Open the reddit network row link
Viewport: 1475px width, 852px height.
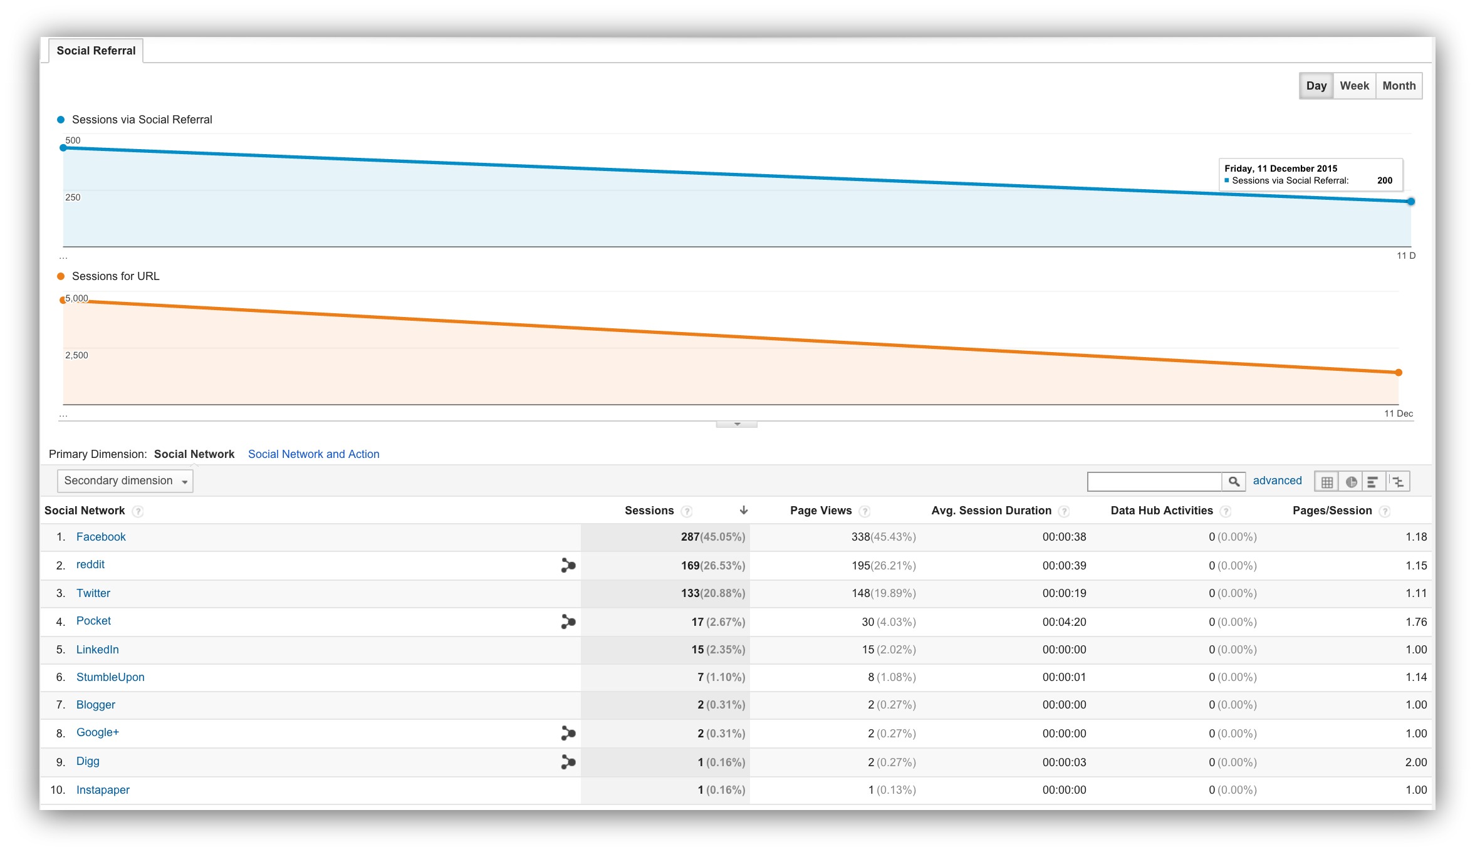tap(90, 564)
